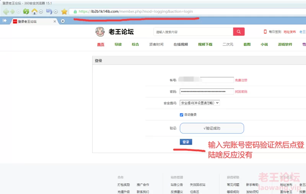Click the blue undo-close-tab arrow icon
The height and width of the screenshot is (194, 306).
[x=49, y=11]
